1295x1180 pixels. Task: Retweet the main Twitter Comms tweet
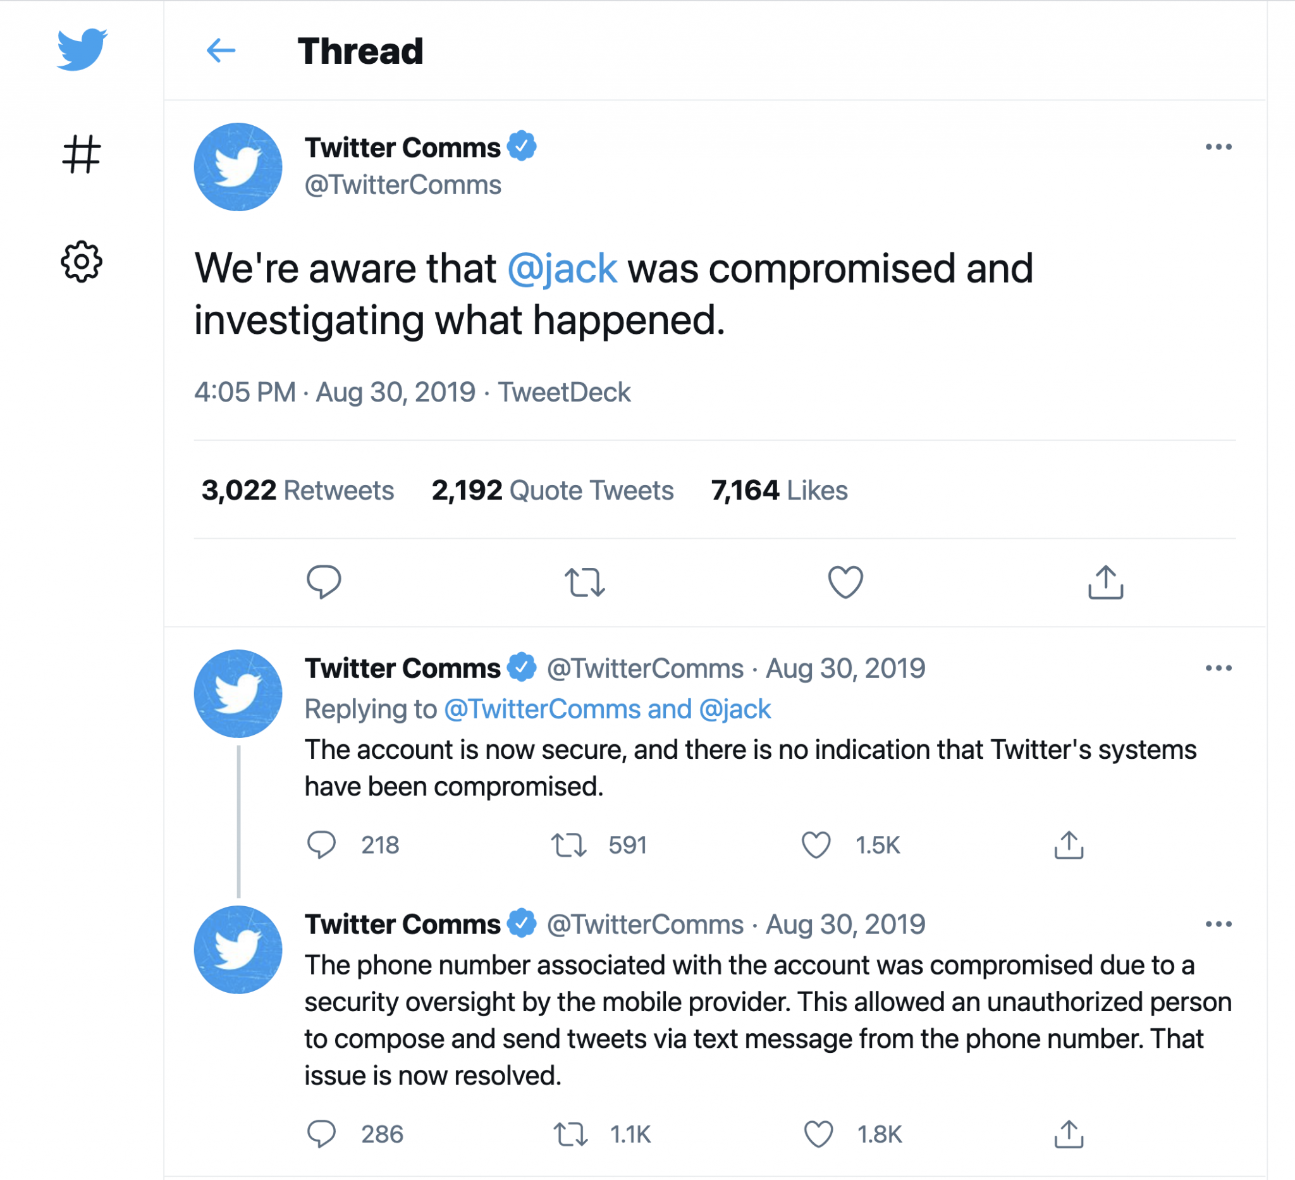point(584,581)
